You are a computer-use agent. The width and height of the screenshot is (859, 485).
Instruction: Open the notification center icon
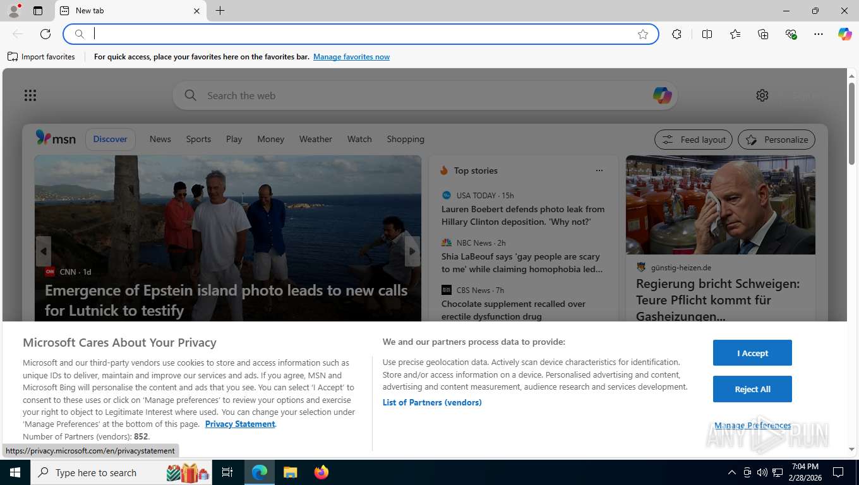pyautogui.click(x=838, y=472)
